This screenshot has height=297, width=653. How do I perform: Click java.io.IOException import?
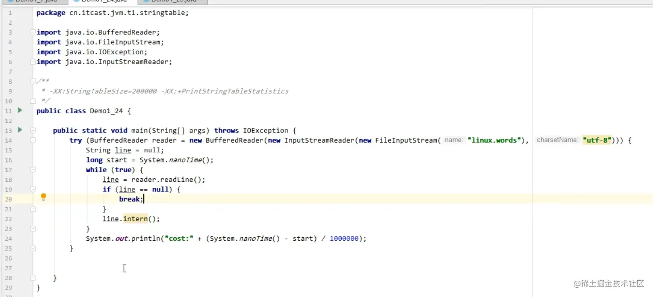(104, 52)
